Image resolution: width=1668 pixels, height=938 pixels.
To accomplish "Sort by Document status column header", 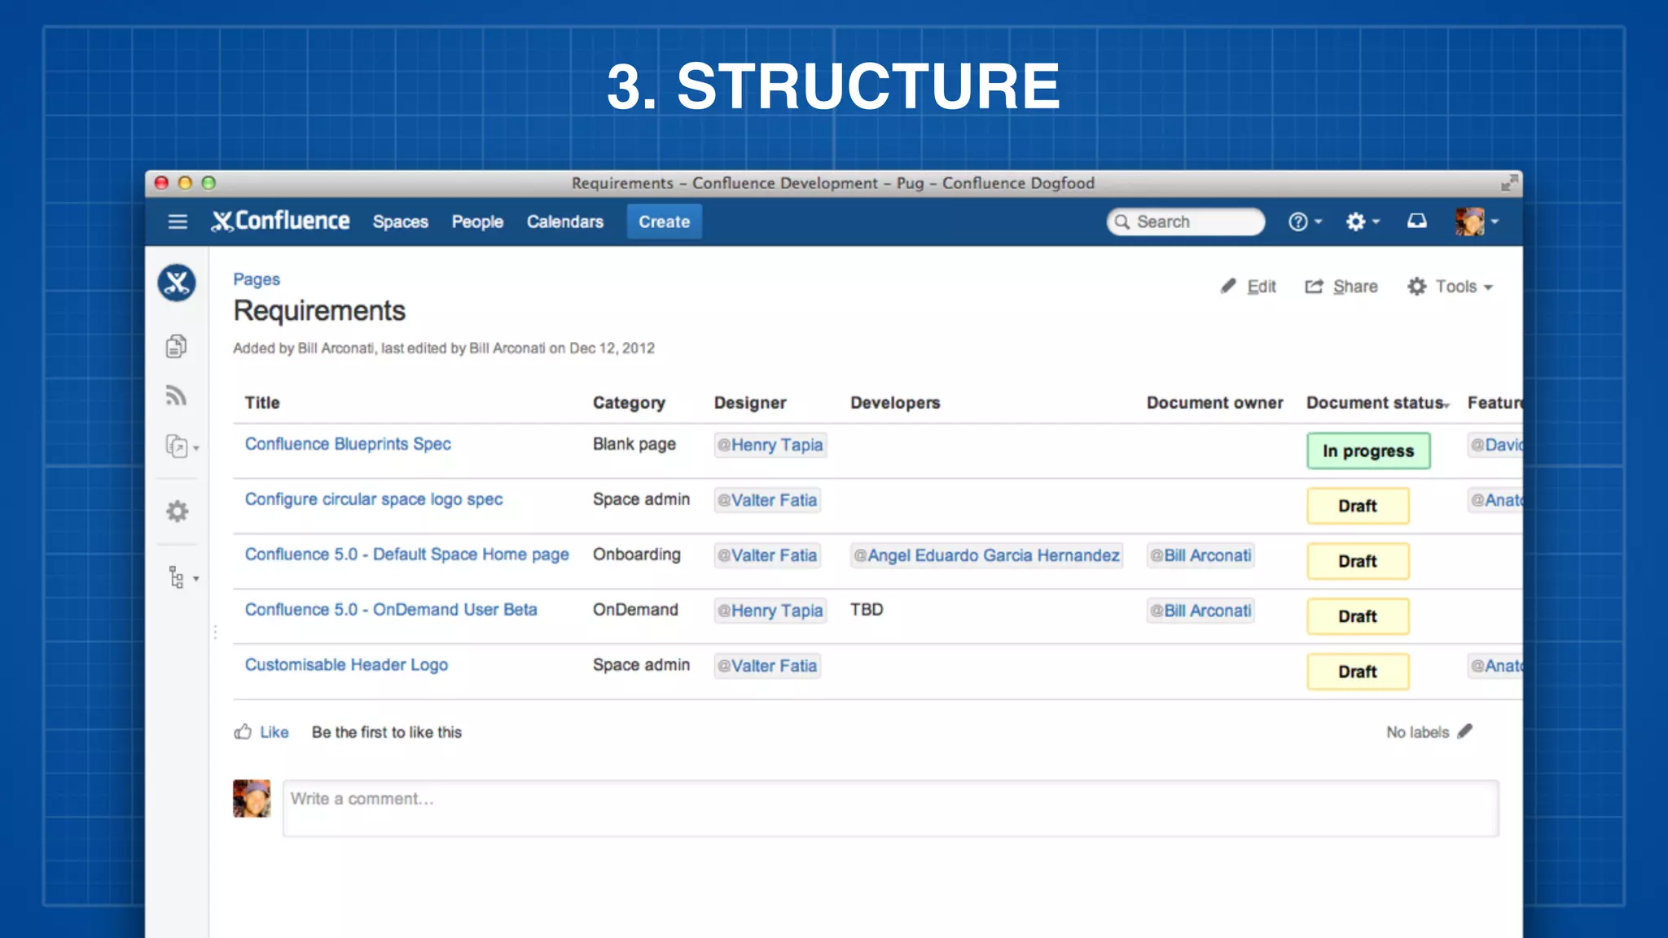I will pos(1377,402).
